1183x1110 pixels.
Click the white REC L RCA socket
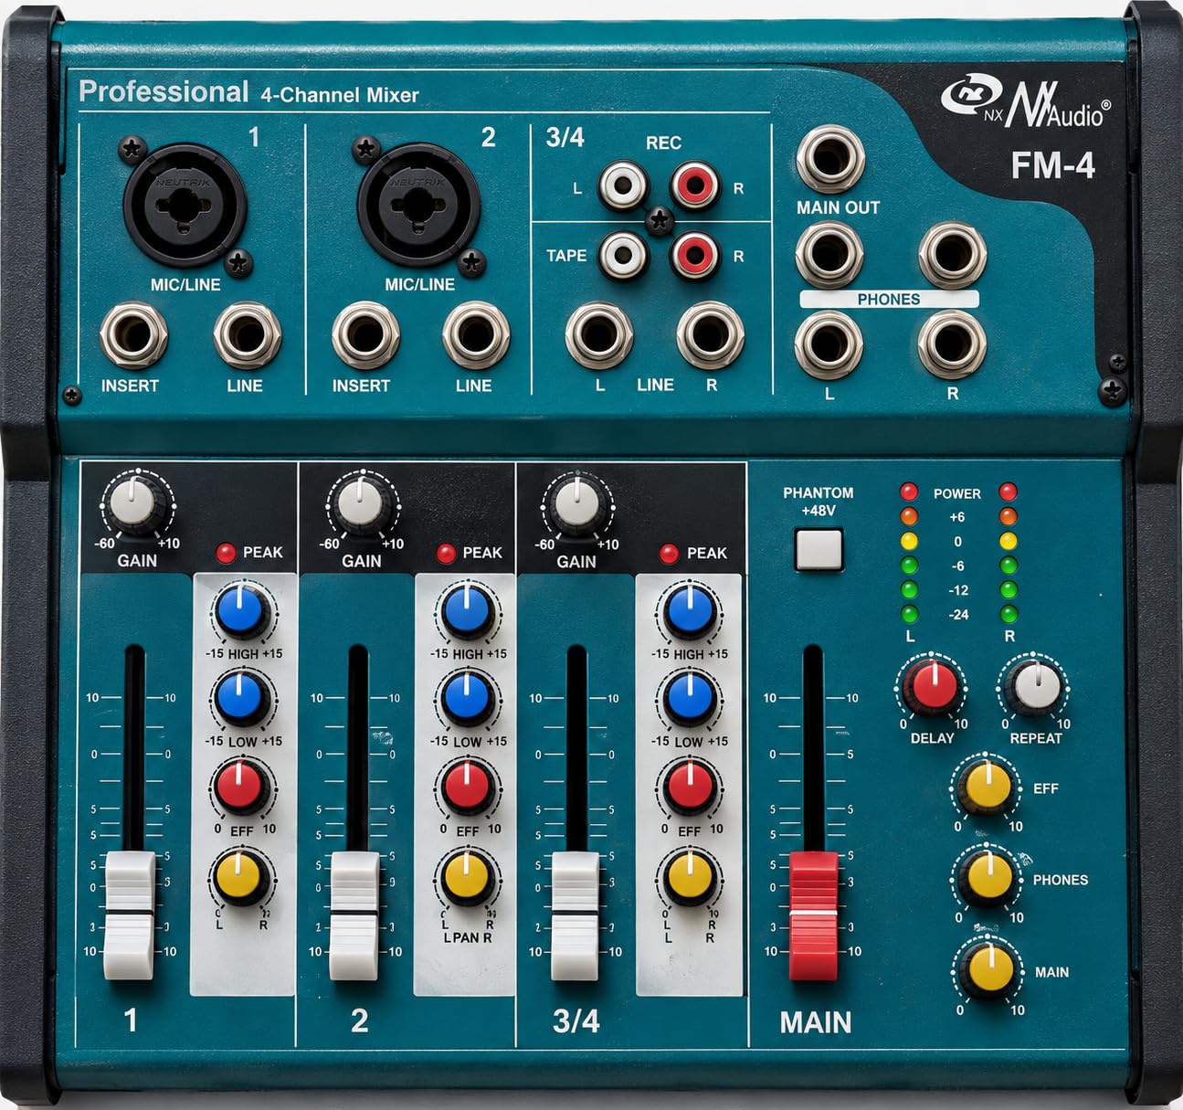click(x=623, y=185)
